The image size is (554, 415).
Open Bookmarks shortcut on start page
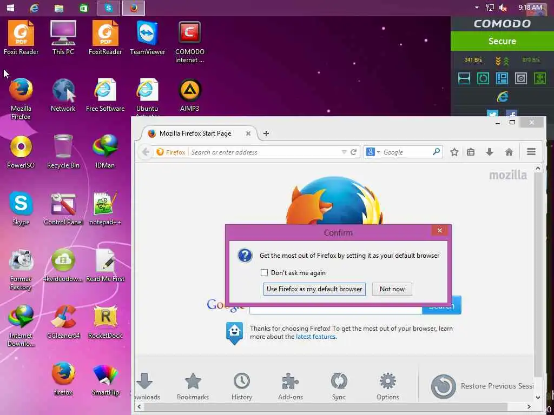193,386
